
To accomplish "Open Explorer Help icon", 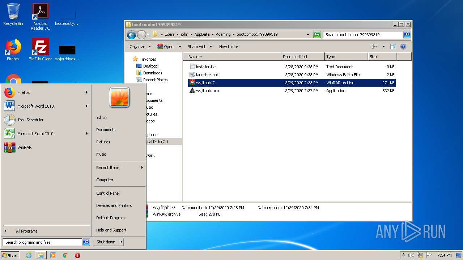I will (x=403, y=47).
